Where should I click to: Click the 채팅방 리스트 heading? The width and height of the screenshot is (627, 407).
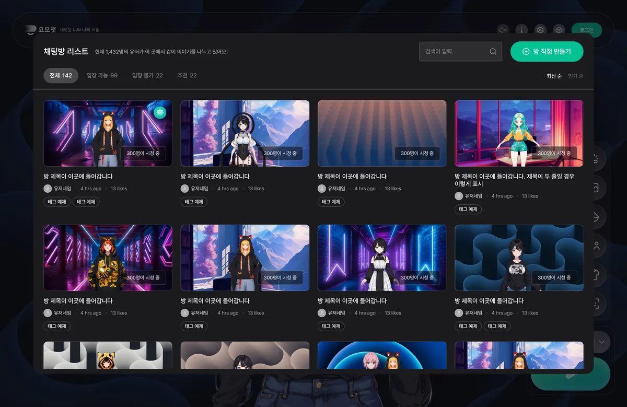[x=66, y=51]
